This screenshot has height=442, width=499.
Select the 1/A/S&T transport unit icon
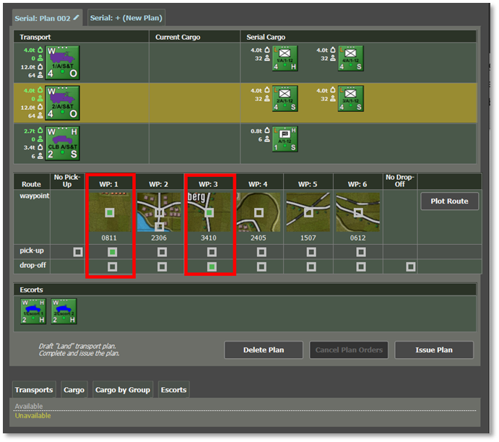tap(63, 62)
